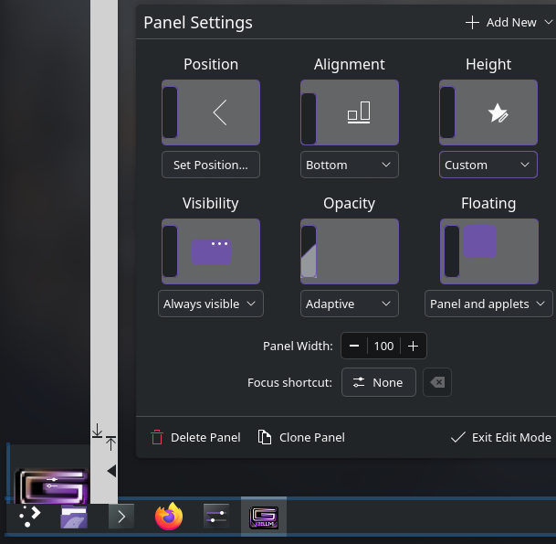Viewport: 556px width, 544px height.
Task: Click the chevron arrow icon in taskbar
Action: [x=121, y=517]
